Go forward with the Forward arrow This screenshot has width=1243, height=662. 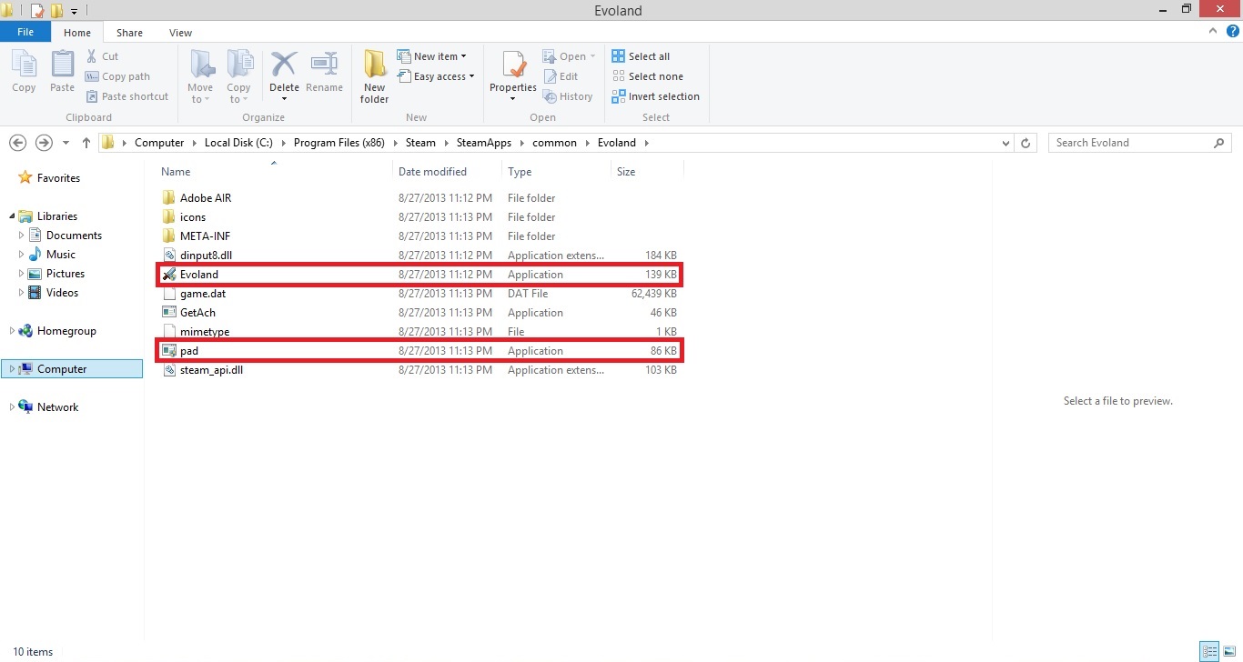point(44,143)
